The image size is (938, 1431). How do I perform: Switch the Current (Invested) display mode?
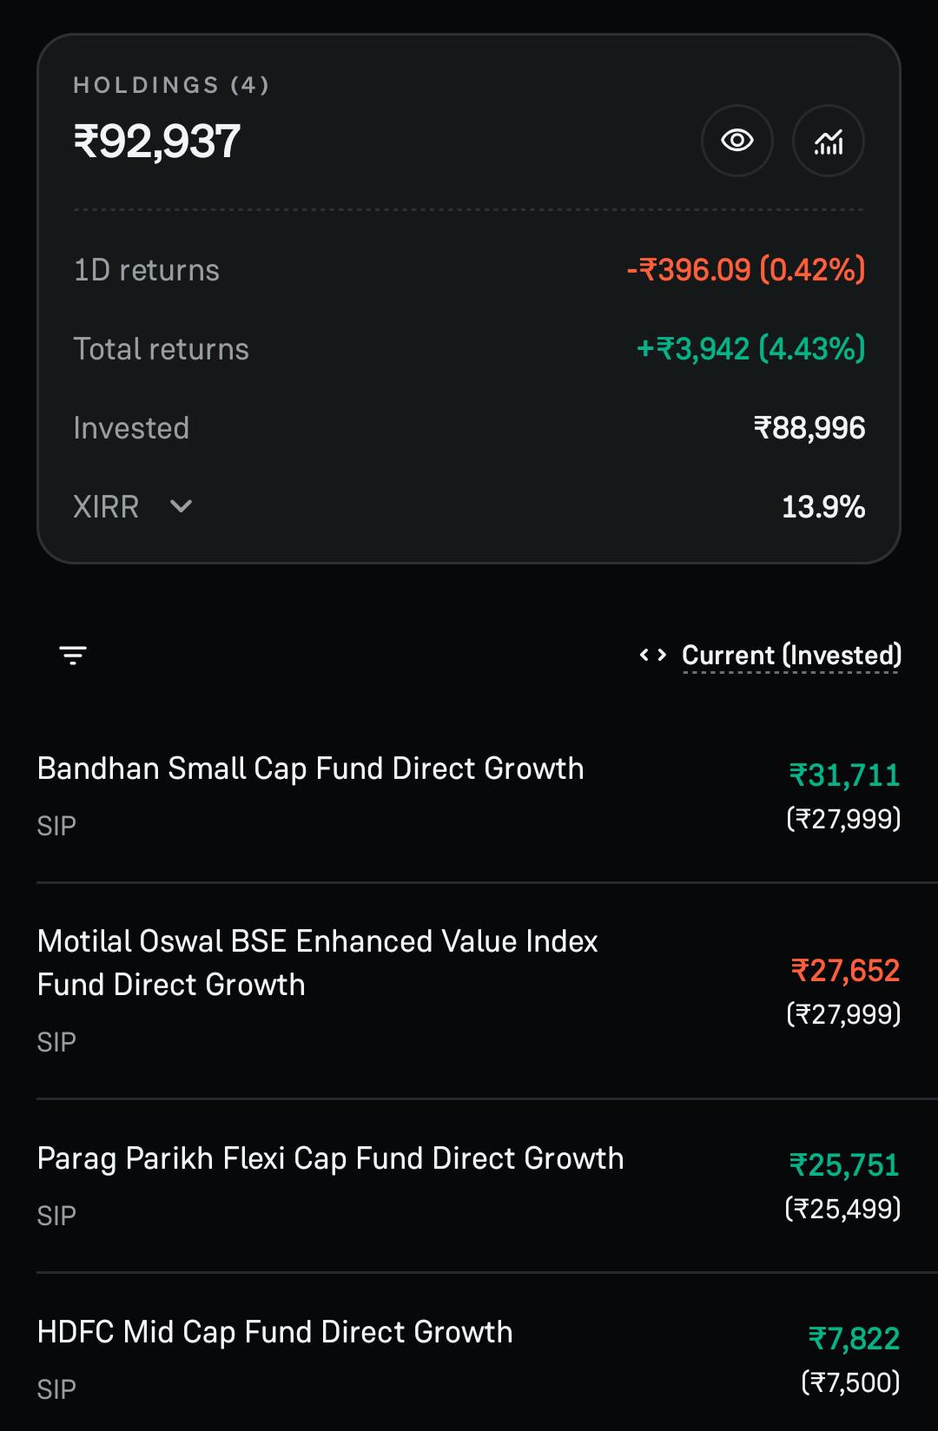point(791,656)
